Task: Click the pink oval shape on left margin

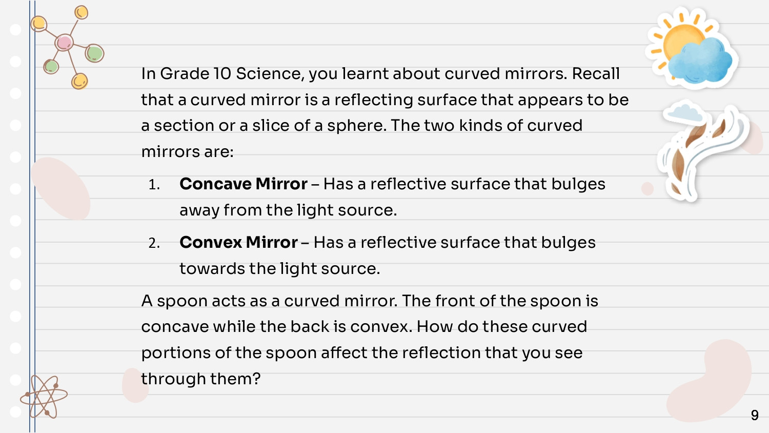Action: [x=60, y=189]
